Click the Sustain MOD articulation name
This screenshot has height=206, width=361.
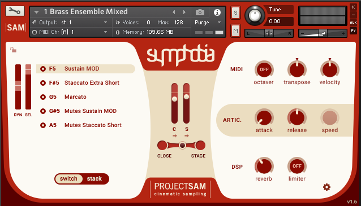(x=81, y=69)
